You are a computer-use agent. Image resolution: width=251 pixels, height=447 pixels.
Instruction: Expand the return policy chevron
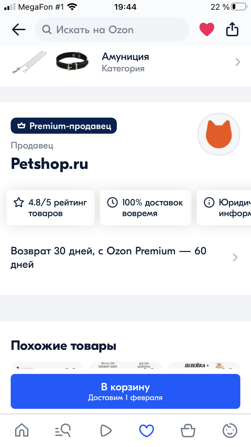[x=235, y=257]
